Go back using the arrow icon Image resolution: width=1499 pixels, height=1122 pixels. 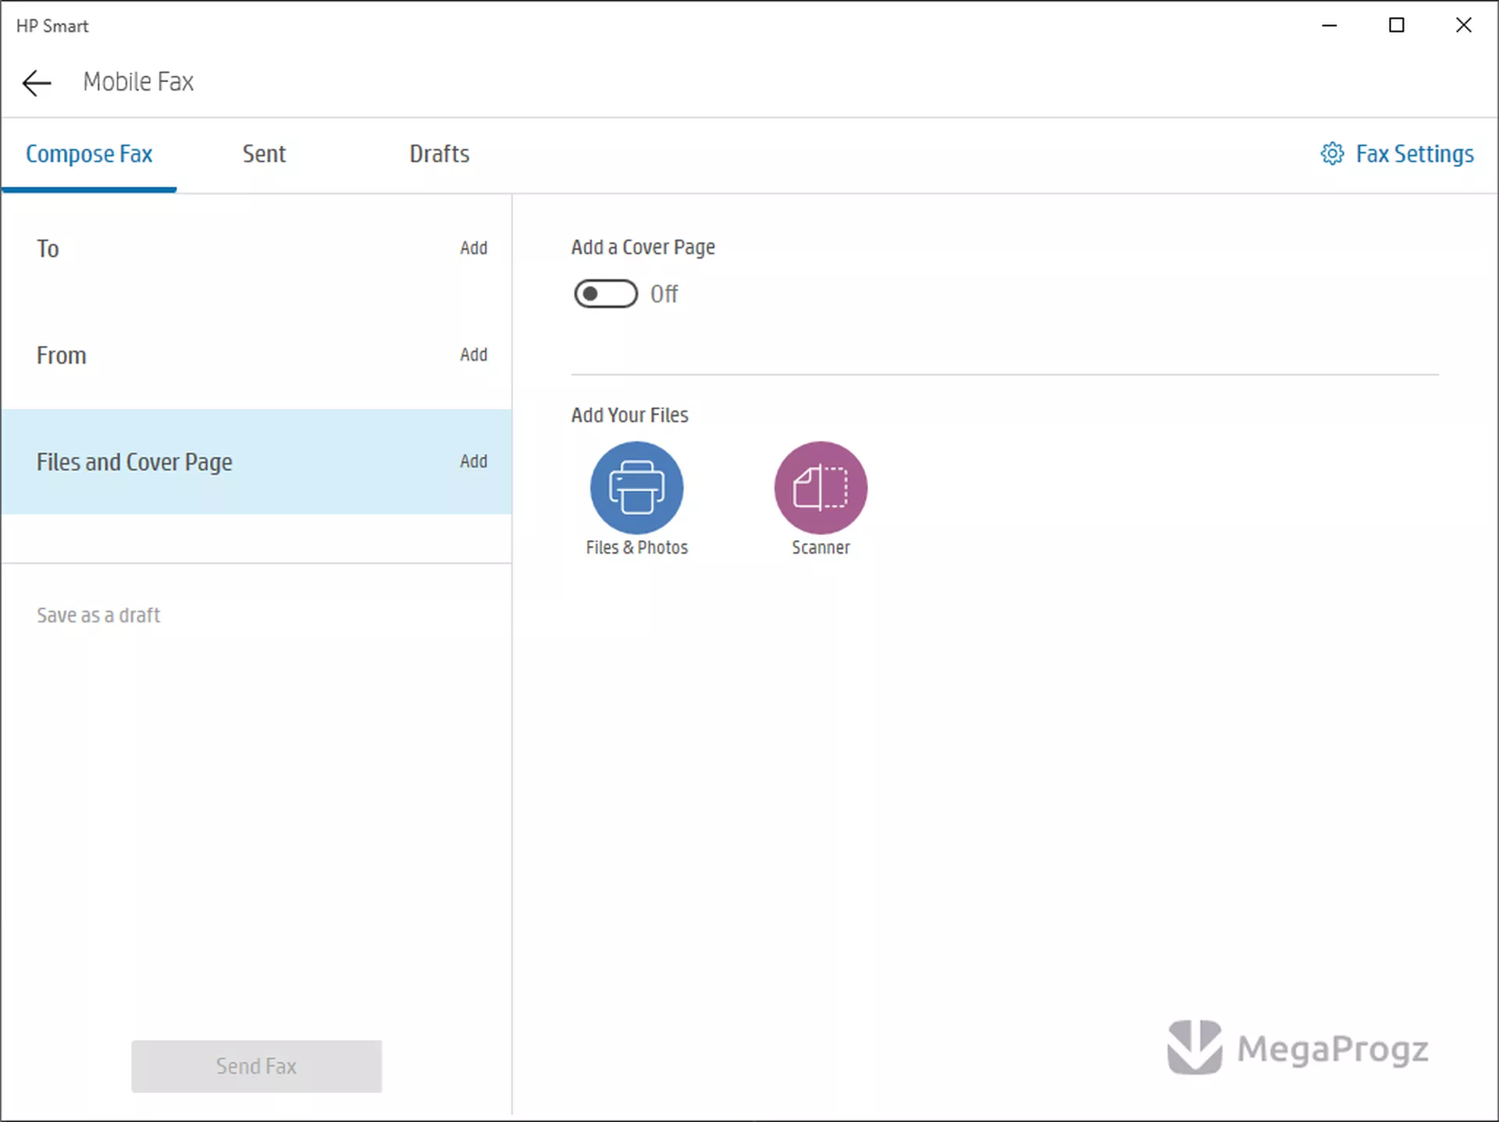[37, 83]
